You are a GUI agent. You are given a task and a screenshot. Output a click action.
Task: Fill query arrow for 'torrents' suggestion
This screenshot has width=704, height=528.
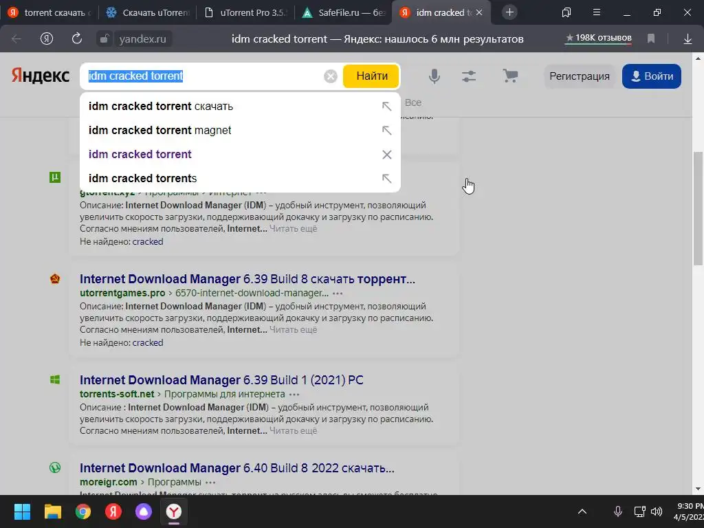pos(386,178)
